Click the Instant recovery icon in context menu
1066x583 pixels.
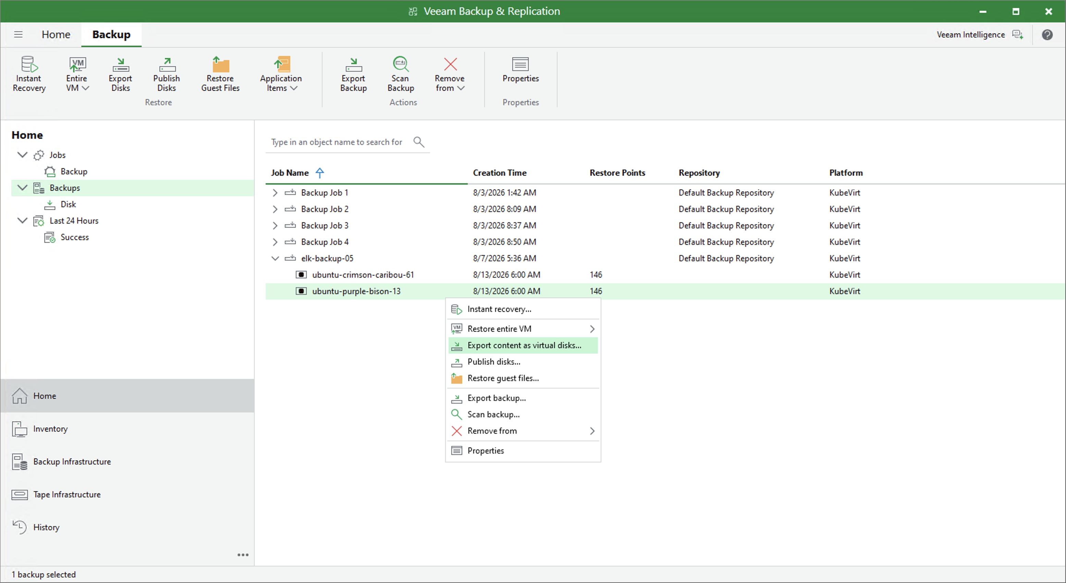[456, 309]
